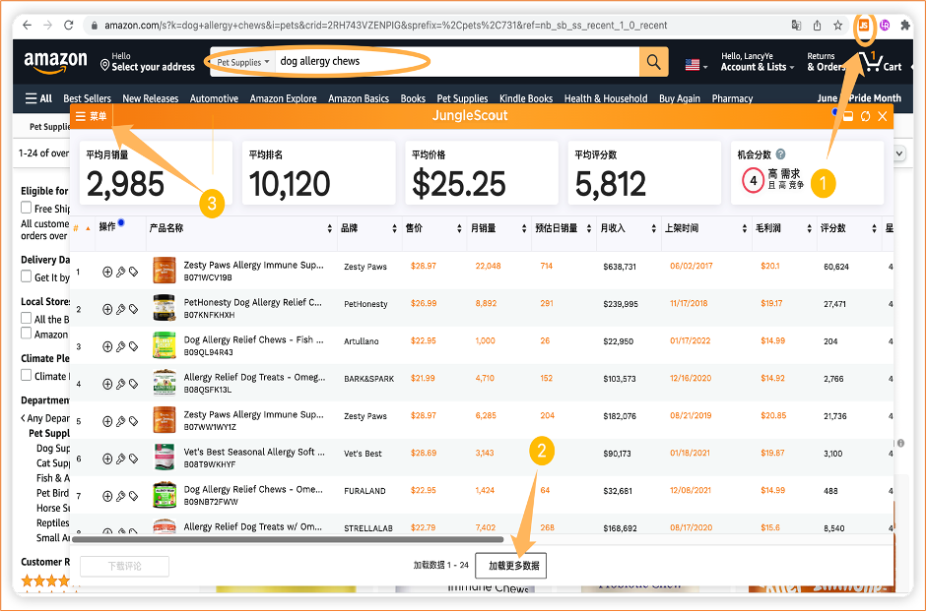Viewport: 927px width, 612px height.
Task: Click ASIN B08QSFK13L text
Action: click(208, 390)
